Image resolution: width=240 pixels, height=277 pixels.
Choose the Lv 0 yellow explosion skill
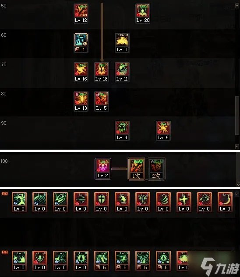pos(122,43)
